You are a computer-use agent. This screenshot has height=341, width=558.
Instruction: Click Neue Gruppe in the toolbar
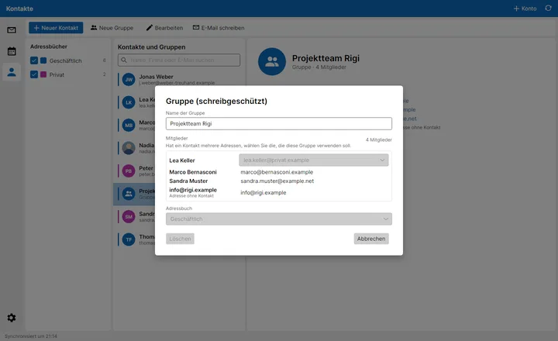tap(112, 28)
